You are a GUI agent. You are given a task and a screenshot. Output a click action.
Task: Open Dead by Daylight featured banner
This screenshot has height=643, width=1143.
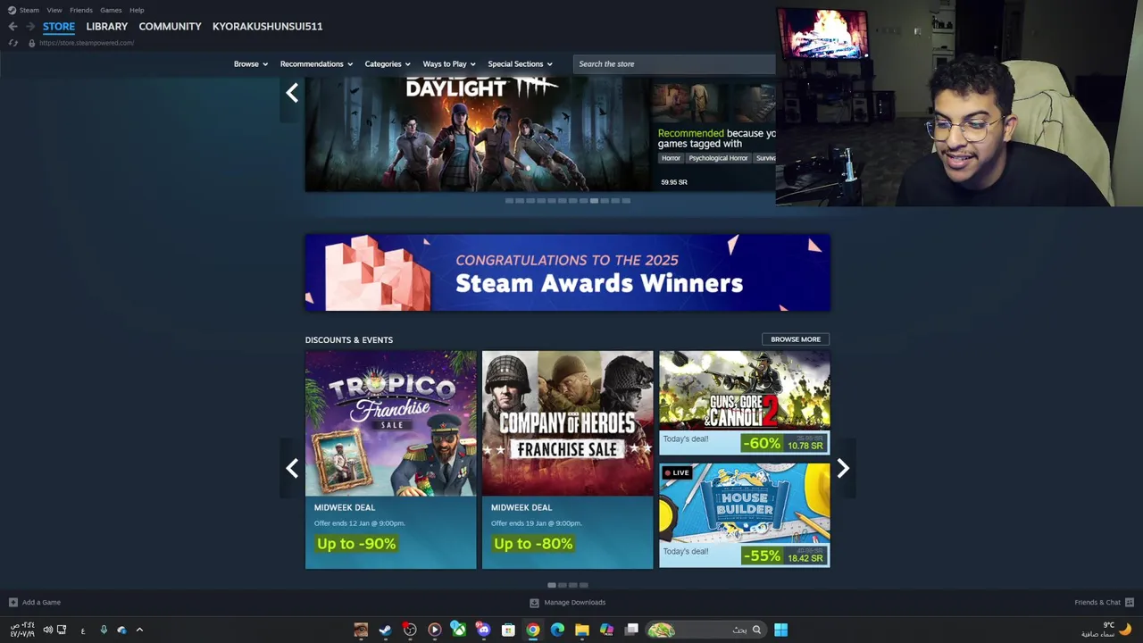tap(478, 134)
